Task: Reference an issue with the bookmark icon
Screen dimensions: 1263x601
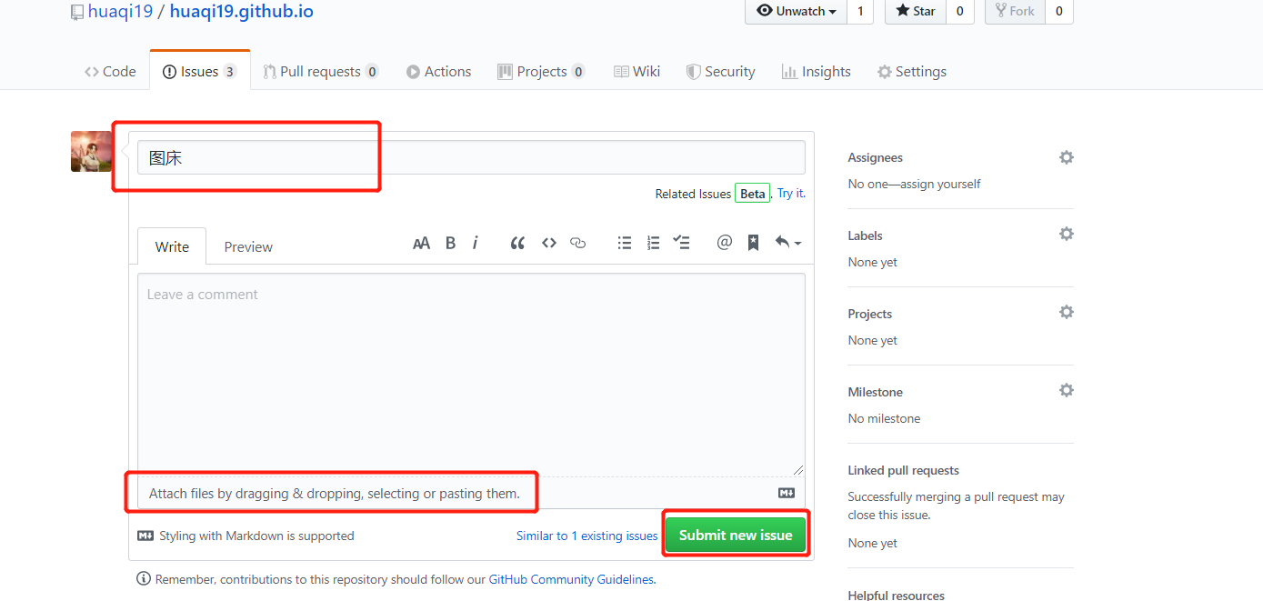Action: (x=753, y=243)
